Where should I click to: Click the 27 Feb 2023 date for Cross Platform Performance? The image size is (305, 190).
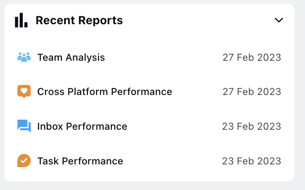click(x=252, y=92)
